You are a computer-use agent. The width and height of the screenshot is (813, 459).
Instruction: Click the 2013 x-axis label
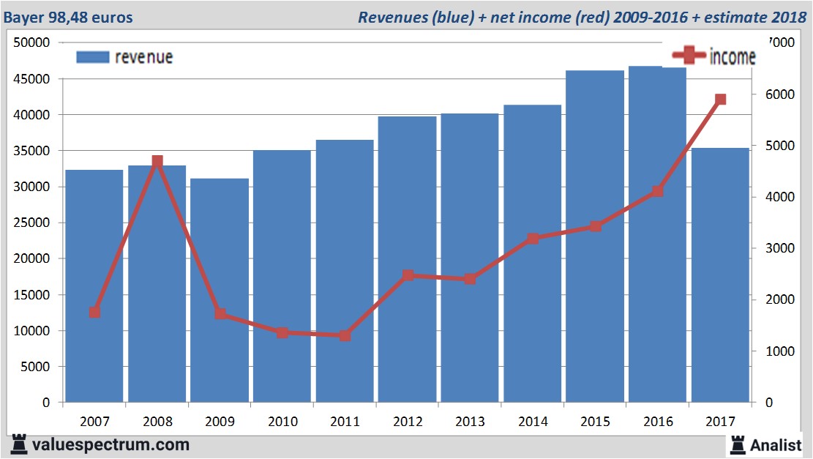(470, 421)
